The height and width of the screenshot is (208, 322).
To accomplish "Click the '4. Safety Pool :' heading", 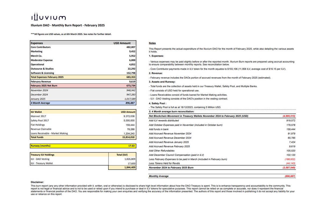I will [x=158, y=103].
